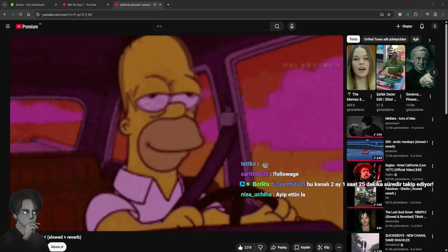
Task: Open the YouTube hamburger guide menu
Action: tap(8, 26)
